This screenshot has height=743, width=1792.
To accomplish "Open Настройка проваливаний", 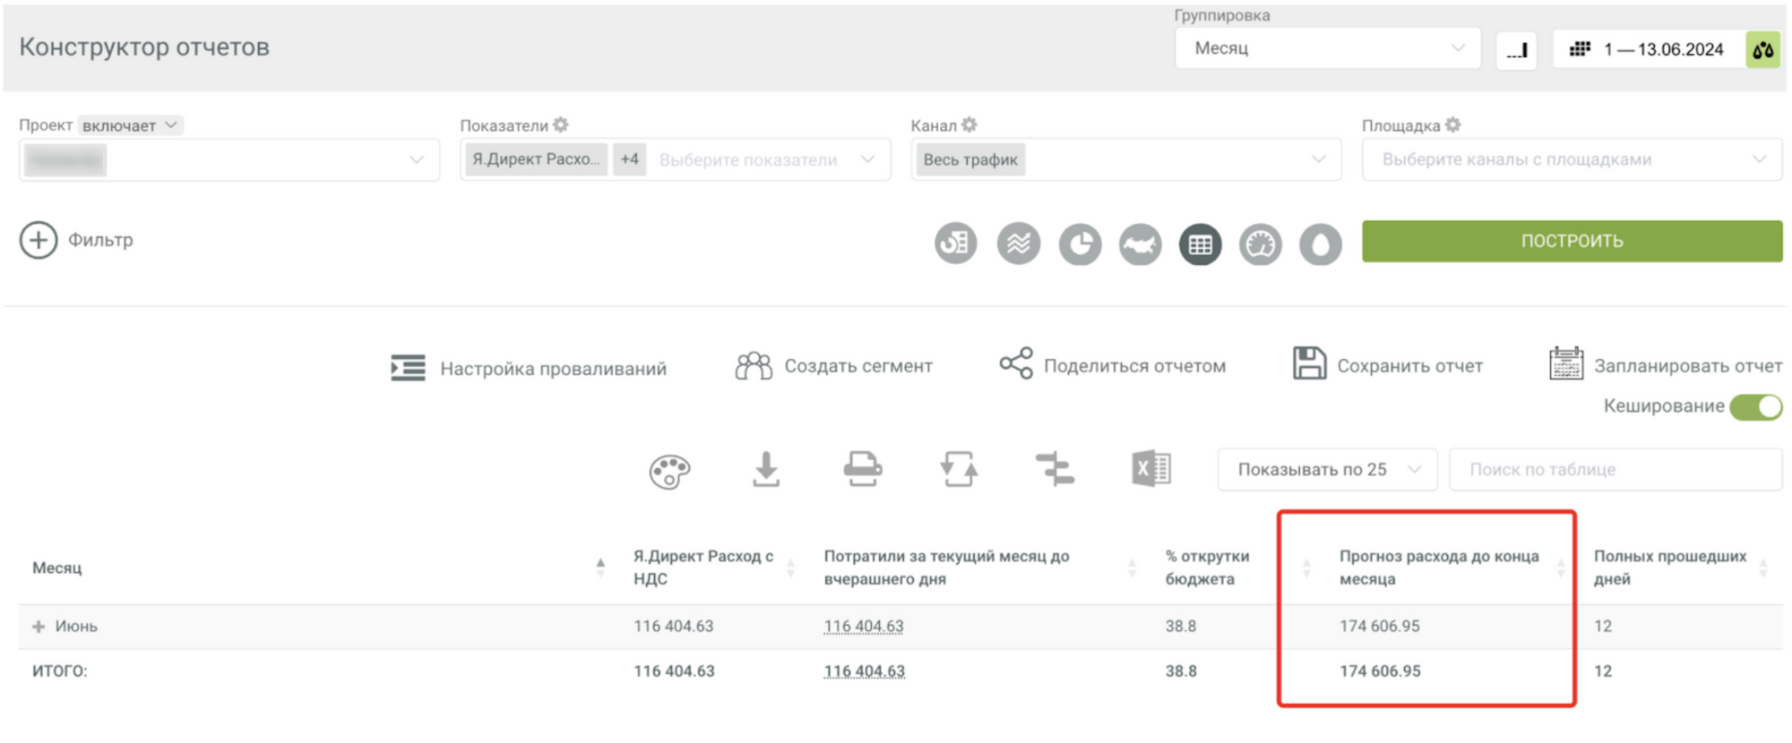I will coord(529,368).
